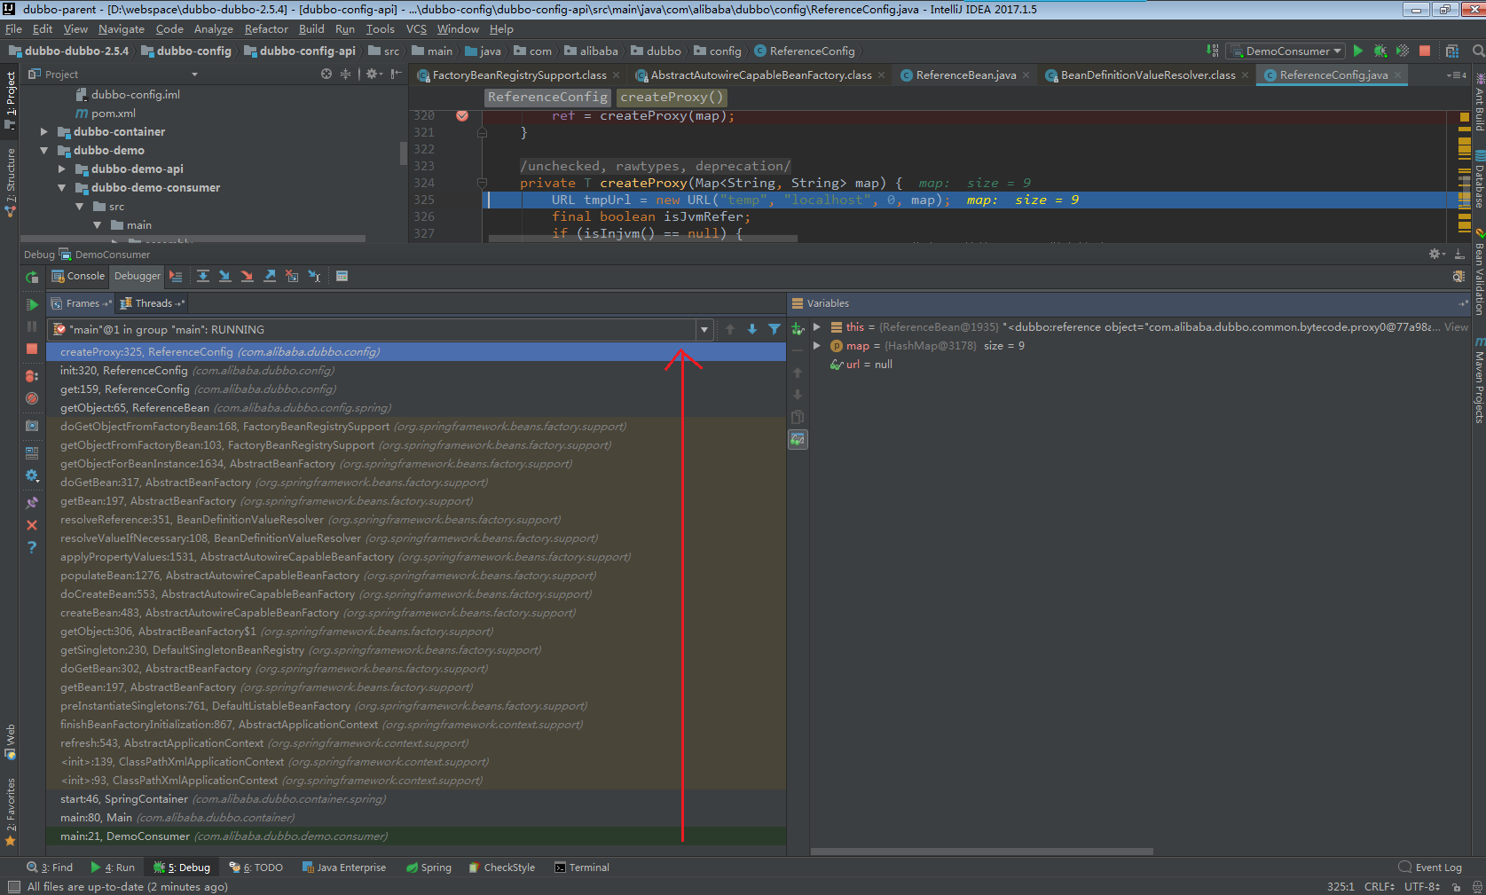The image size is (1486, 895).
Task: Collapse the dubbo-demo-consumer module
Action: 61,188
